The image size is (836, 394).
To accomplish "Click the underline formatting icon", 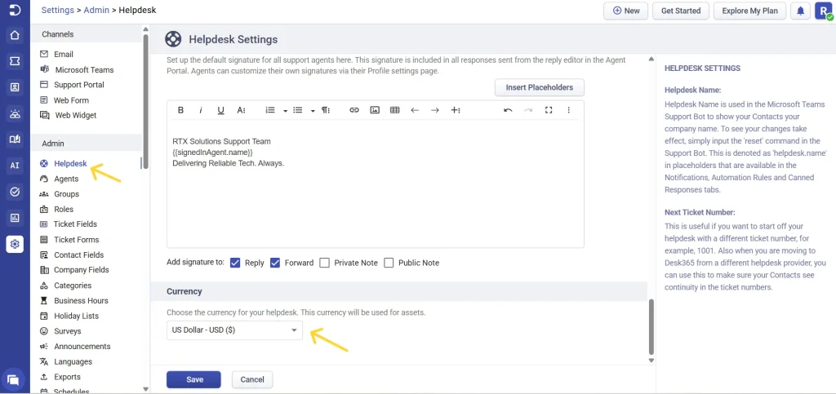I will [x=220, y=110].
